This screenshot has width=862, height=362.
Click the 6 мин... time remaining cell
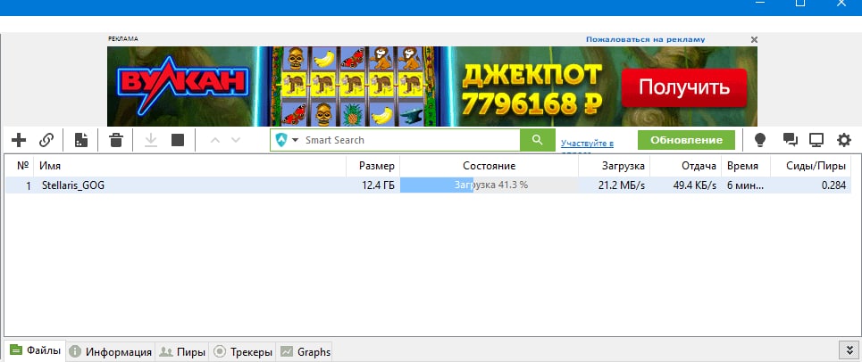pos(746,185)
